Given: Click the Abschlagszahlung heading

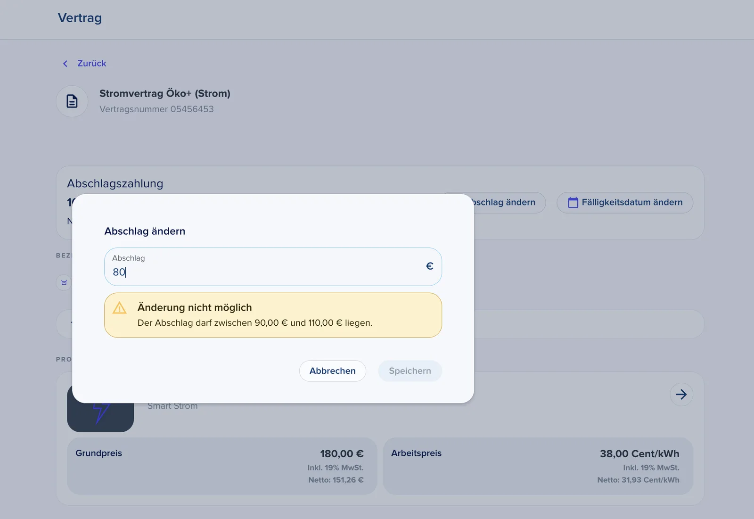Looking at the screenshot, I should click(115, 183).
